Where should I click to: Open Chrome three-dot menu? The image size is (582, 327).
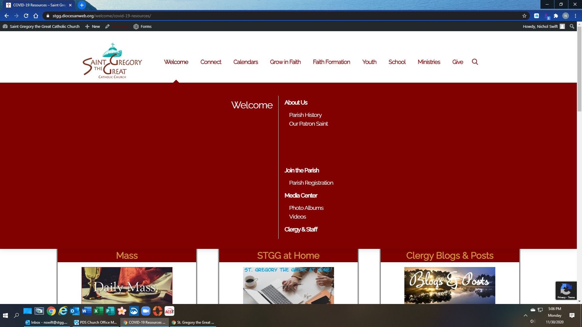(x=575, y=16)
